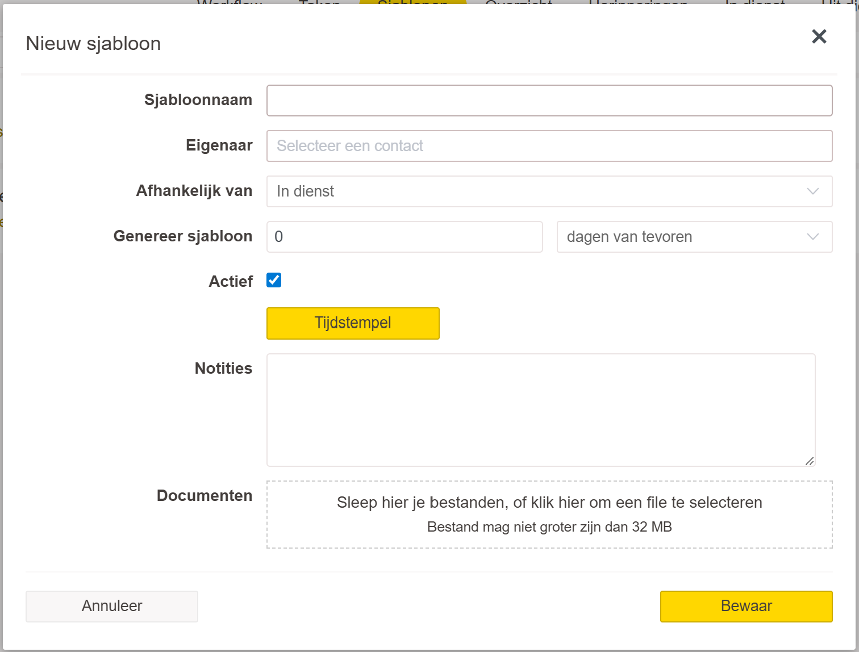
Task: Focus the Eigenaar contact selector field
Action: (549, 146)
